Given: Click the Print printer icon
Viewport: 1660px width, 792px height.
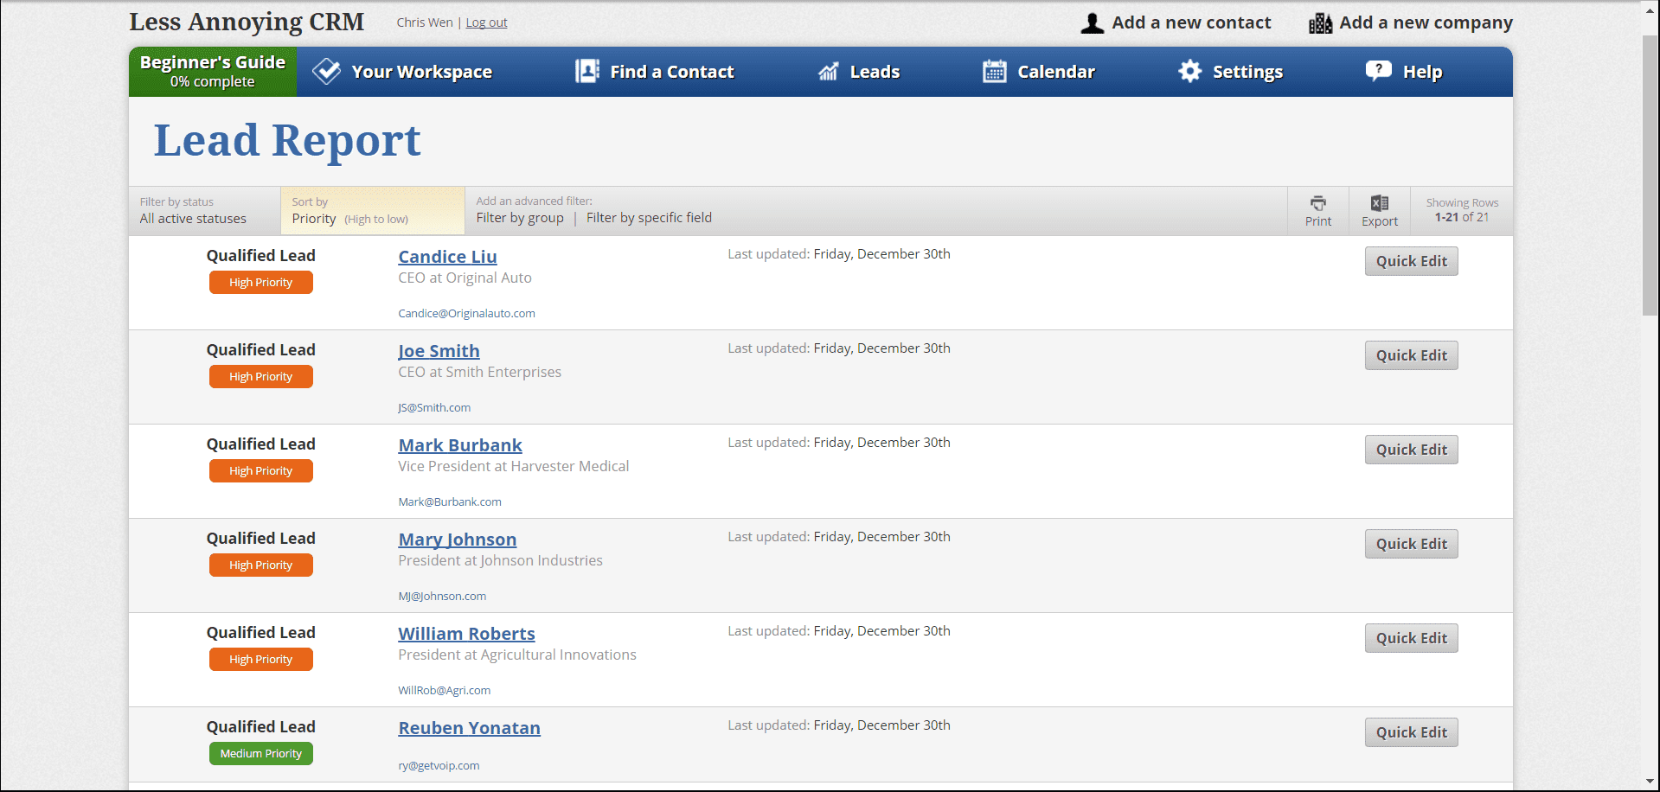Looking at the screenshot, I should [x=1318, y=203].
